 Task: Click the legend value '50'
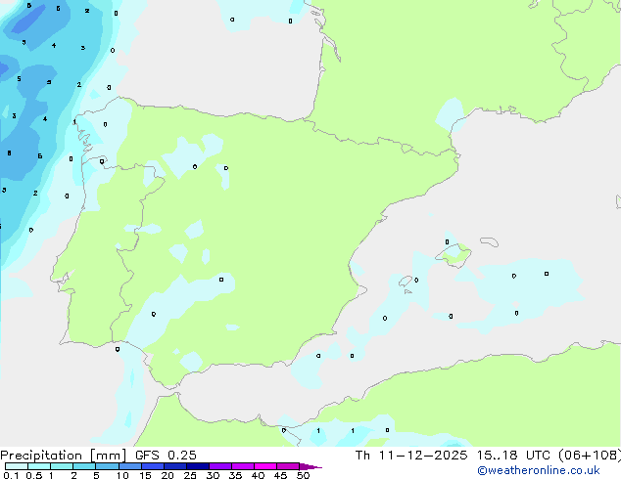click(303, 475)
